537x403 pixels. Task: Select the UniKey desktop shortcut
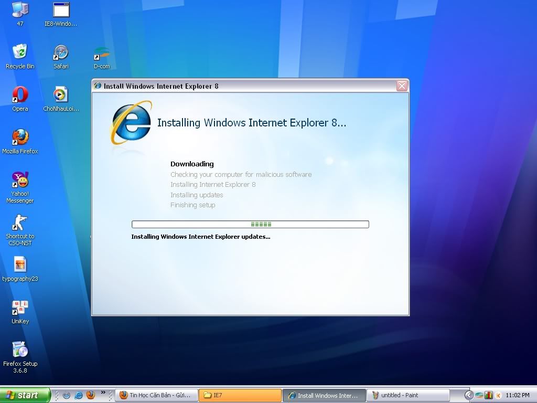tap(20, 308)
